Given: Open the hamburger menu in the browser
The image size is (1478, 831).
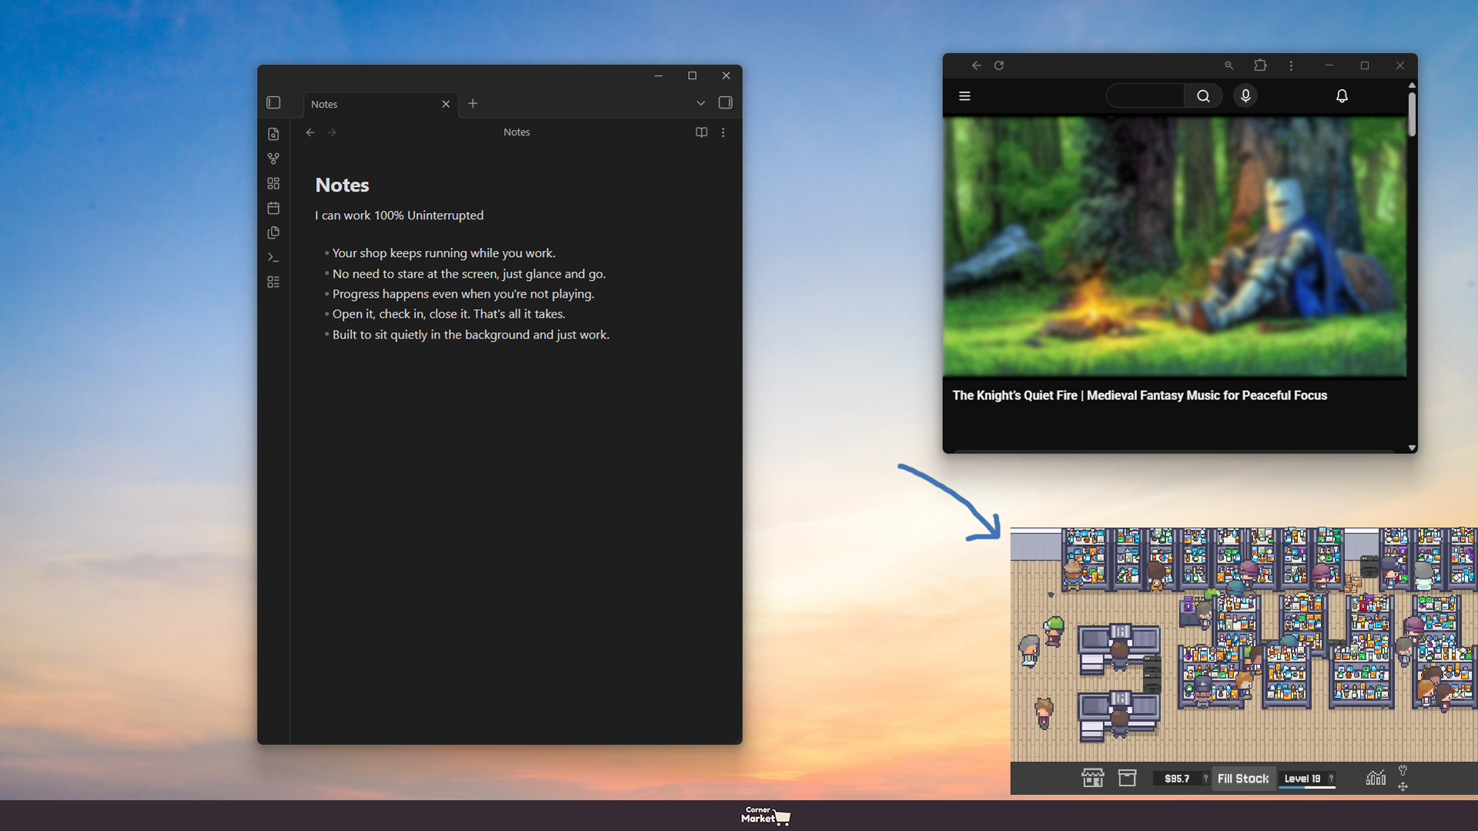Looking at the screenshot, I should click(x=965, y=95).
